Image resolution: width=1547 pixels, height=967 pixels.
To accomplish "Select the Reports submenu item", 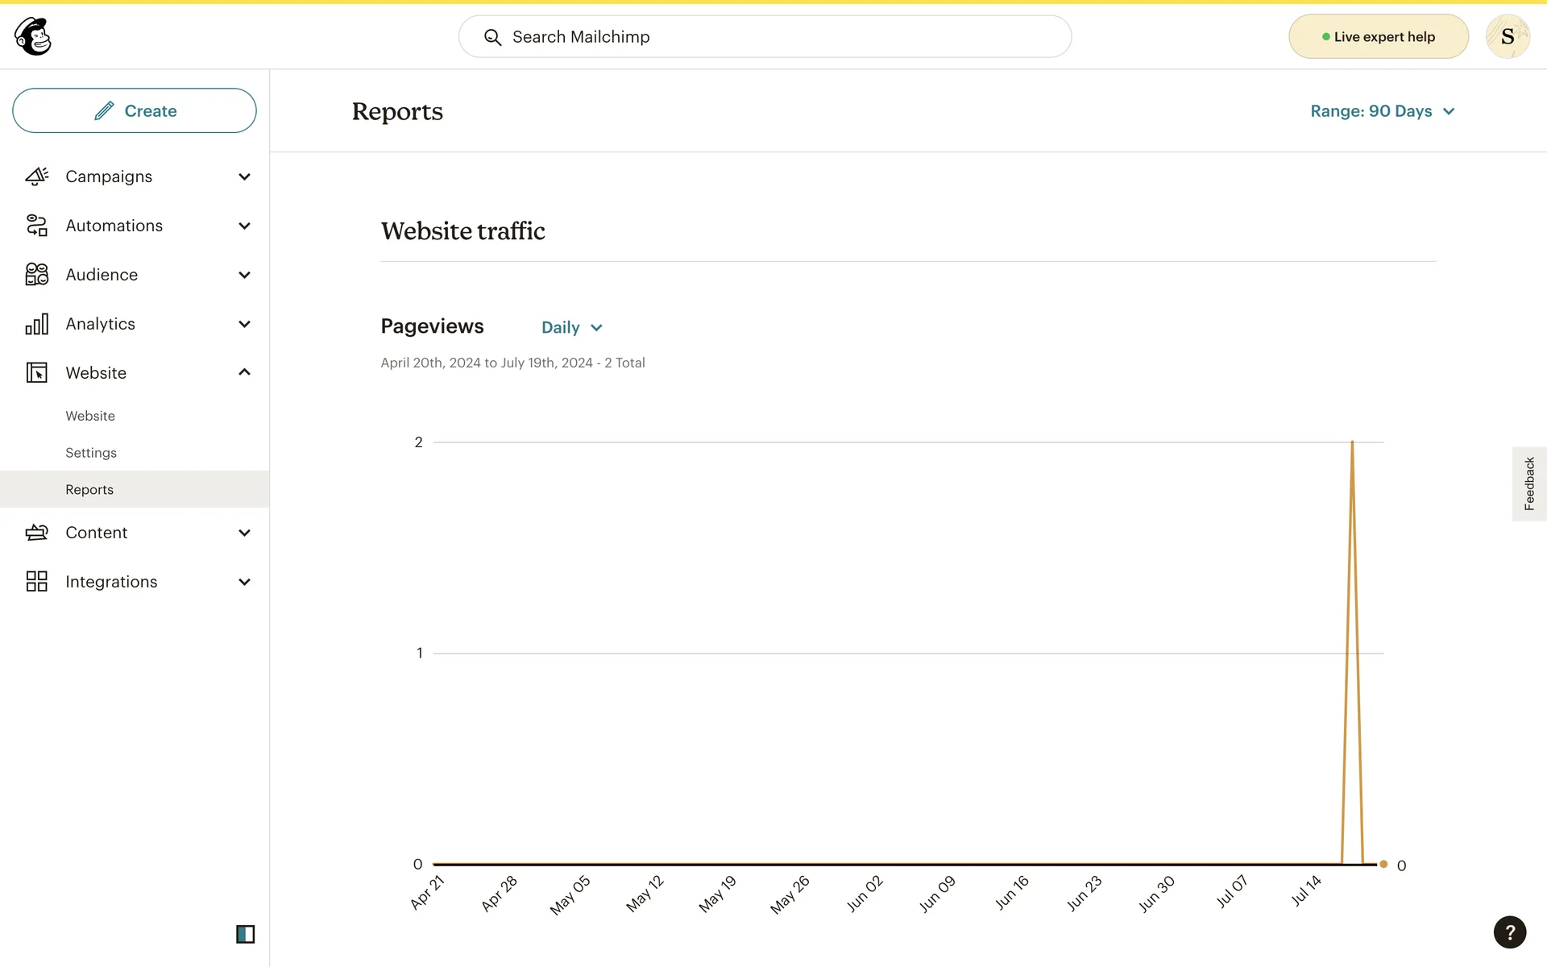I will [x=89, y=490].
